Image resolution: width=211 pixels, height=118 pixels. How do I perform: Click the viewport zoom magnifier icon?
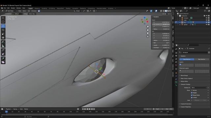coord(148,27)
